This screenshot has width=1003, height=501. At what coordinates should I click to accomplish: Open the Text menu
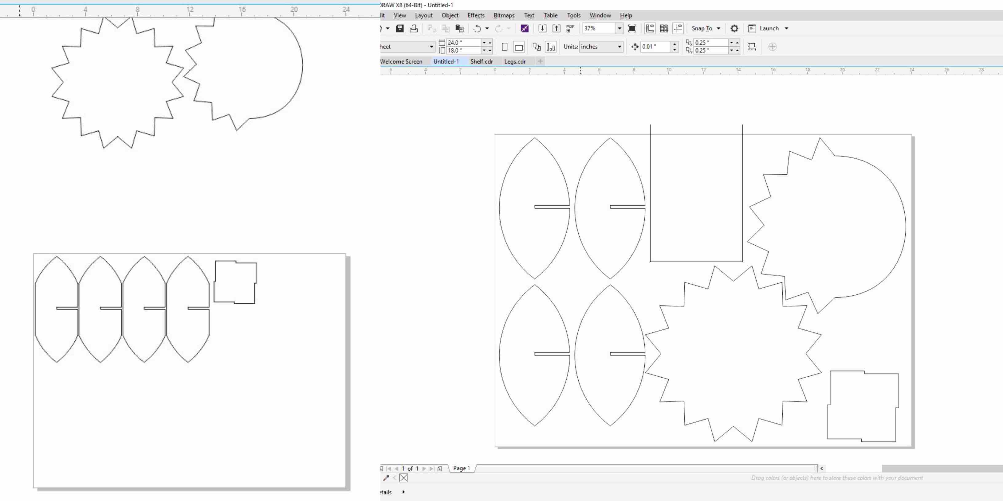[529, 15]
